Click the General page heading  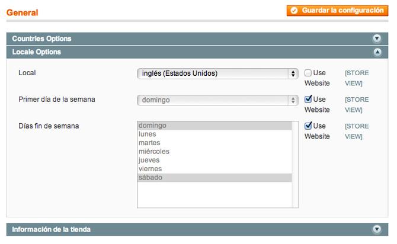(23, 12)
